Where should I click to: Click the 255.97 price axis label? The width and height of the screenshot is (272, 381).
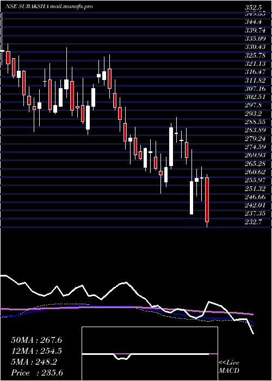tap(256, 181)
